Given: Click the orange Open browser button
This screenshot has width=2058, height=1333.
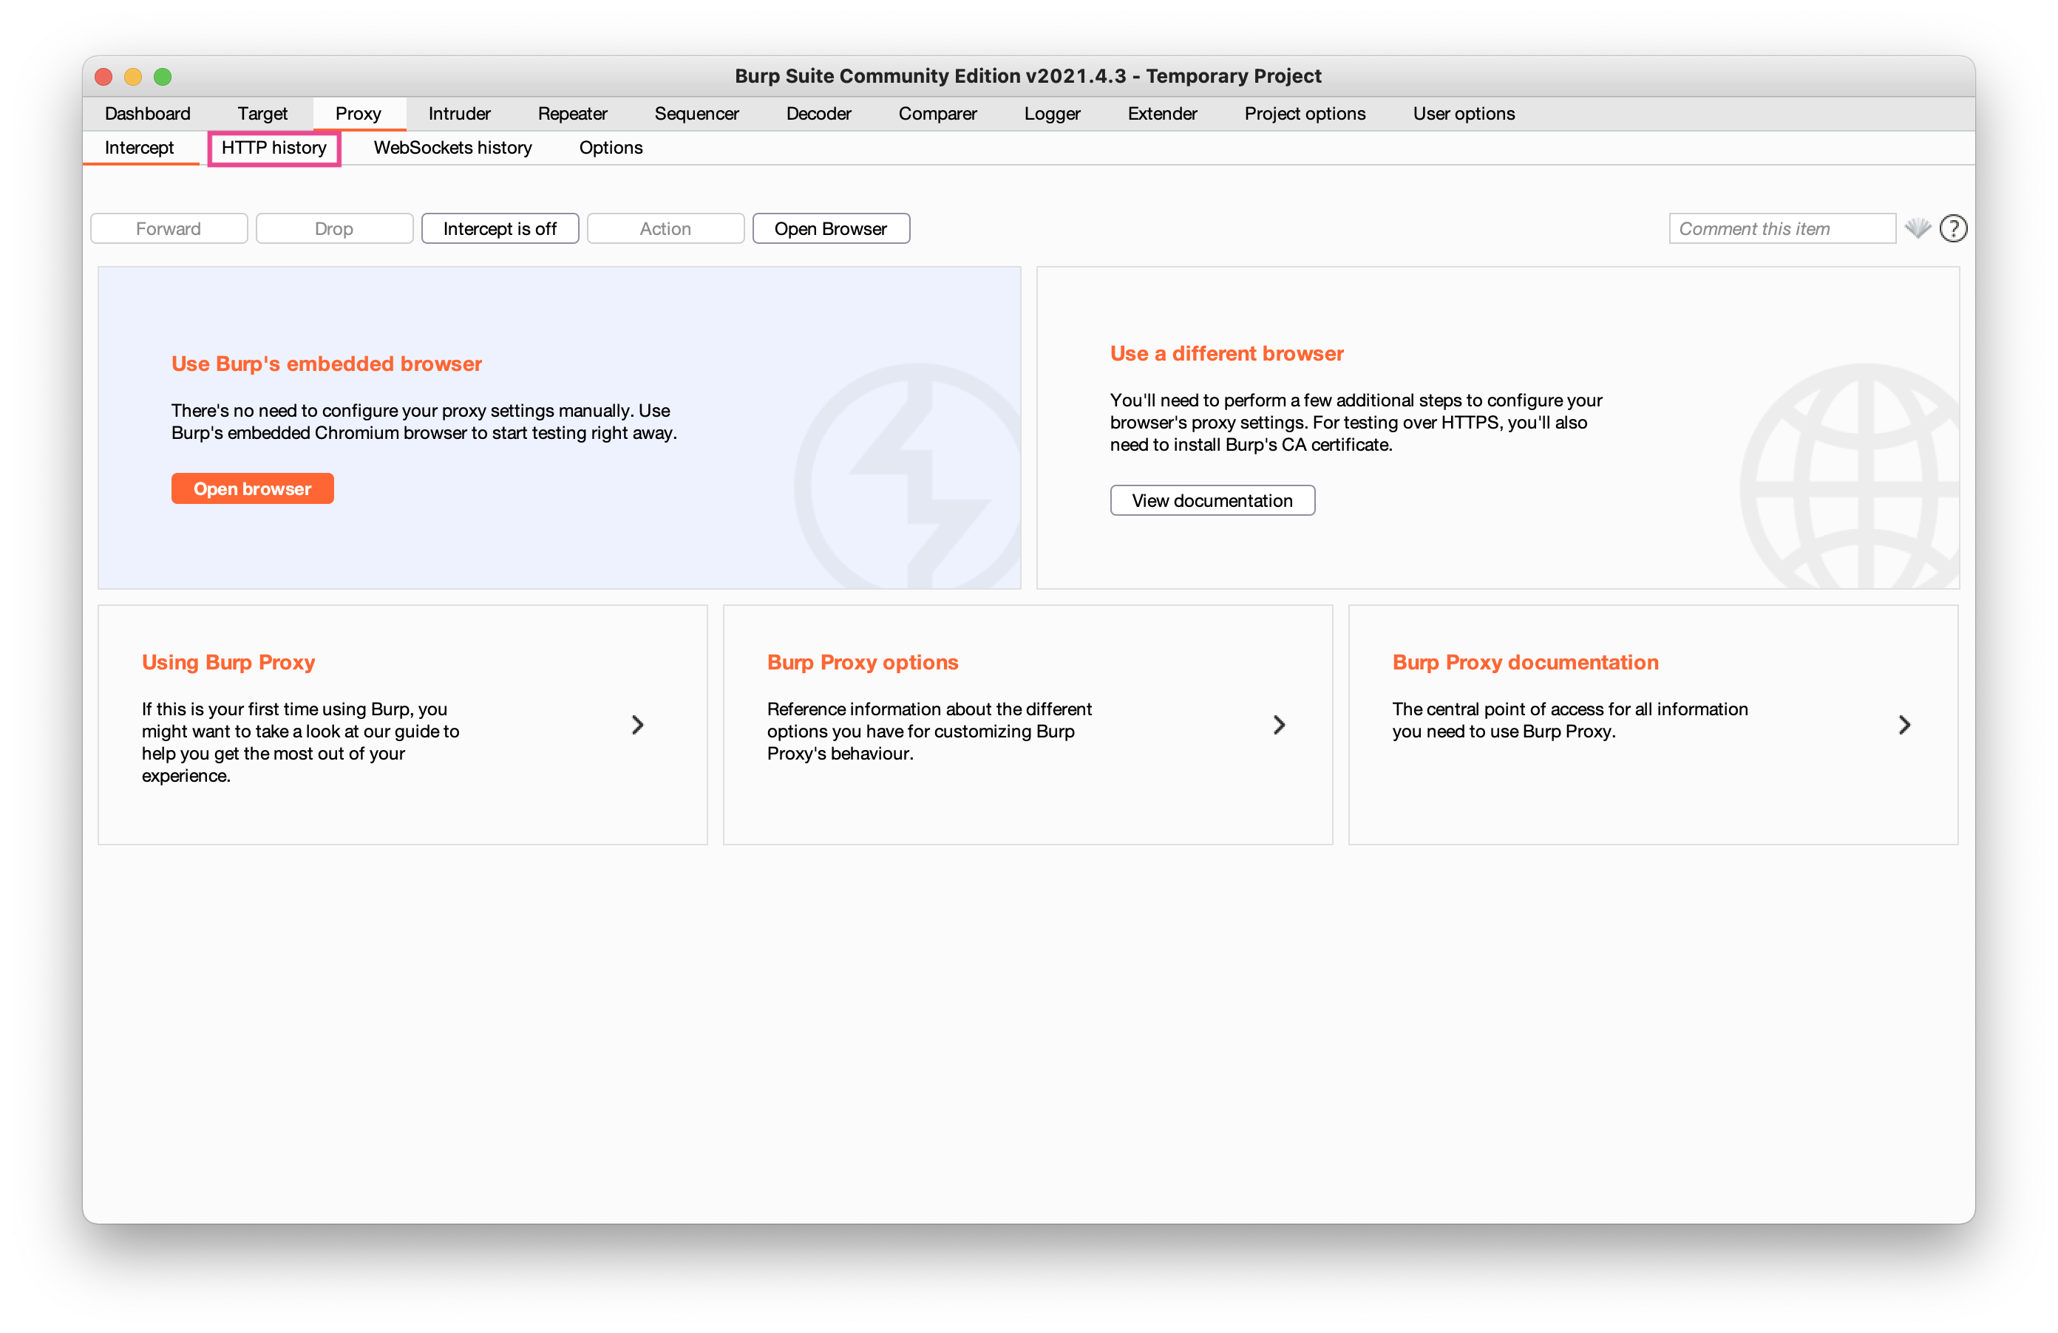Looking at the screenshot, I should tap(253, 488).
